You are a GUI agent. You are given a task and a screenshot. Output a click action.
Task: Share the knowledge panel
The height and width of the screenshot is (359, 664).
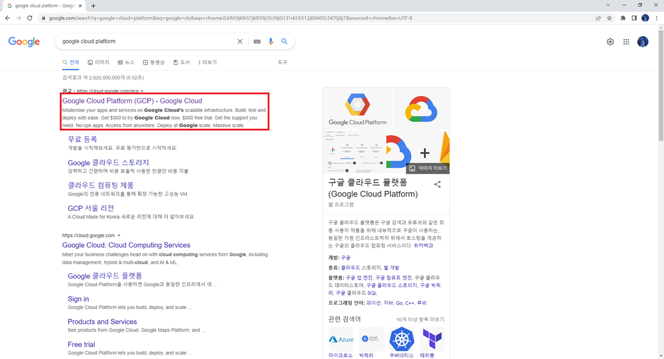click(x=438, y=184)
